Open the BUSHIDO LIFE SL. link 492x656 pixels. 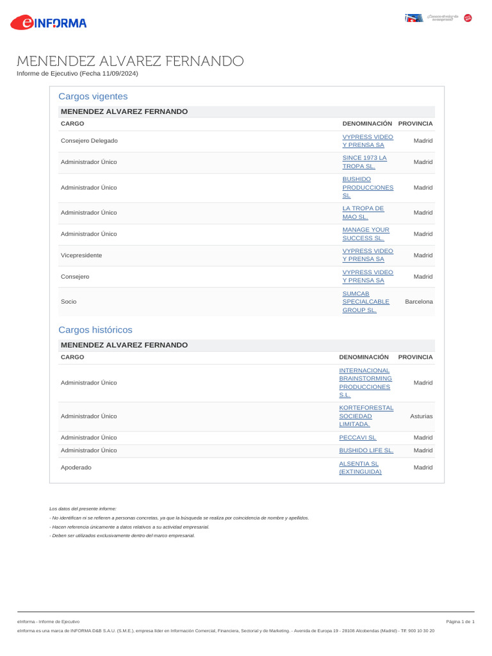point(366,450)
